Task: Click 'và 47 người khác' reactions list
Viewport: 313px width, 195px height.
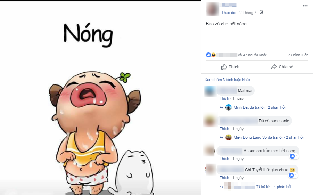Action: coord(252,55)
